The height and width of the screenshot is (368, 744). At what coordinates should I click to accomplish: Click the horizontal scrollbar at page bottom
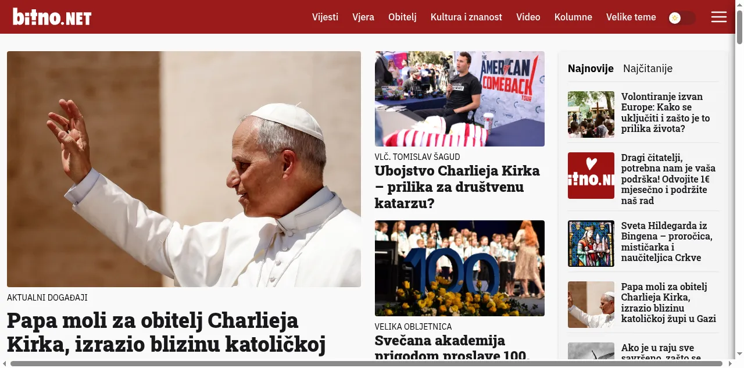coord(366,364)
